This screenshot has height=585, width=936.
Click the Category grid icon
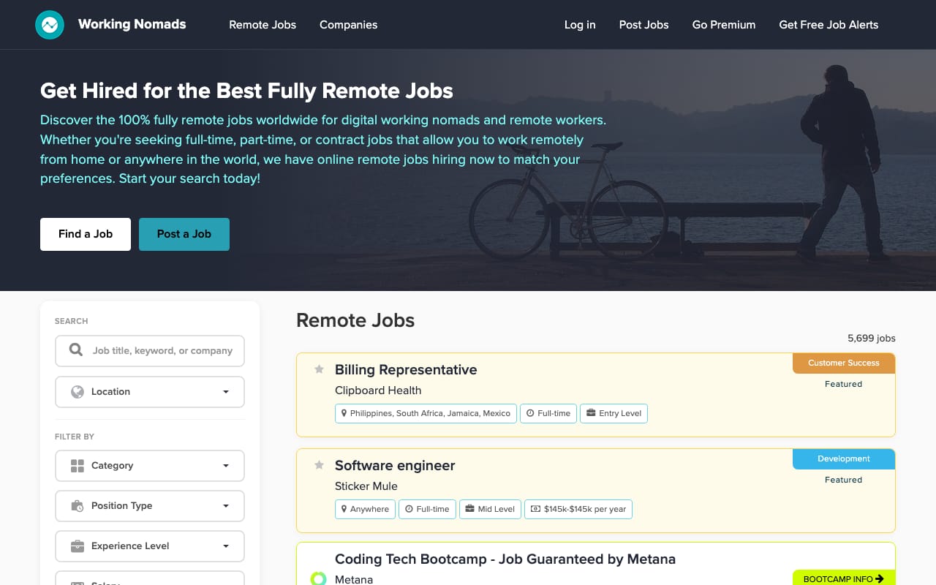tap(77, 466)
